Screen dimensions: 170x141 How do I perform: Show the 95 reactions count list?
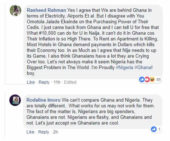point(158,79)
